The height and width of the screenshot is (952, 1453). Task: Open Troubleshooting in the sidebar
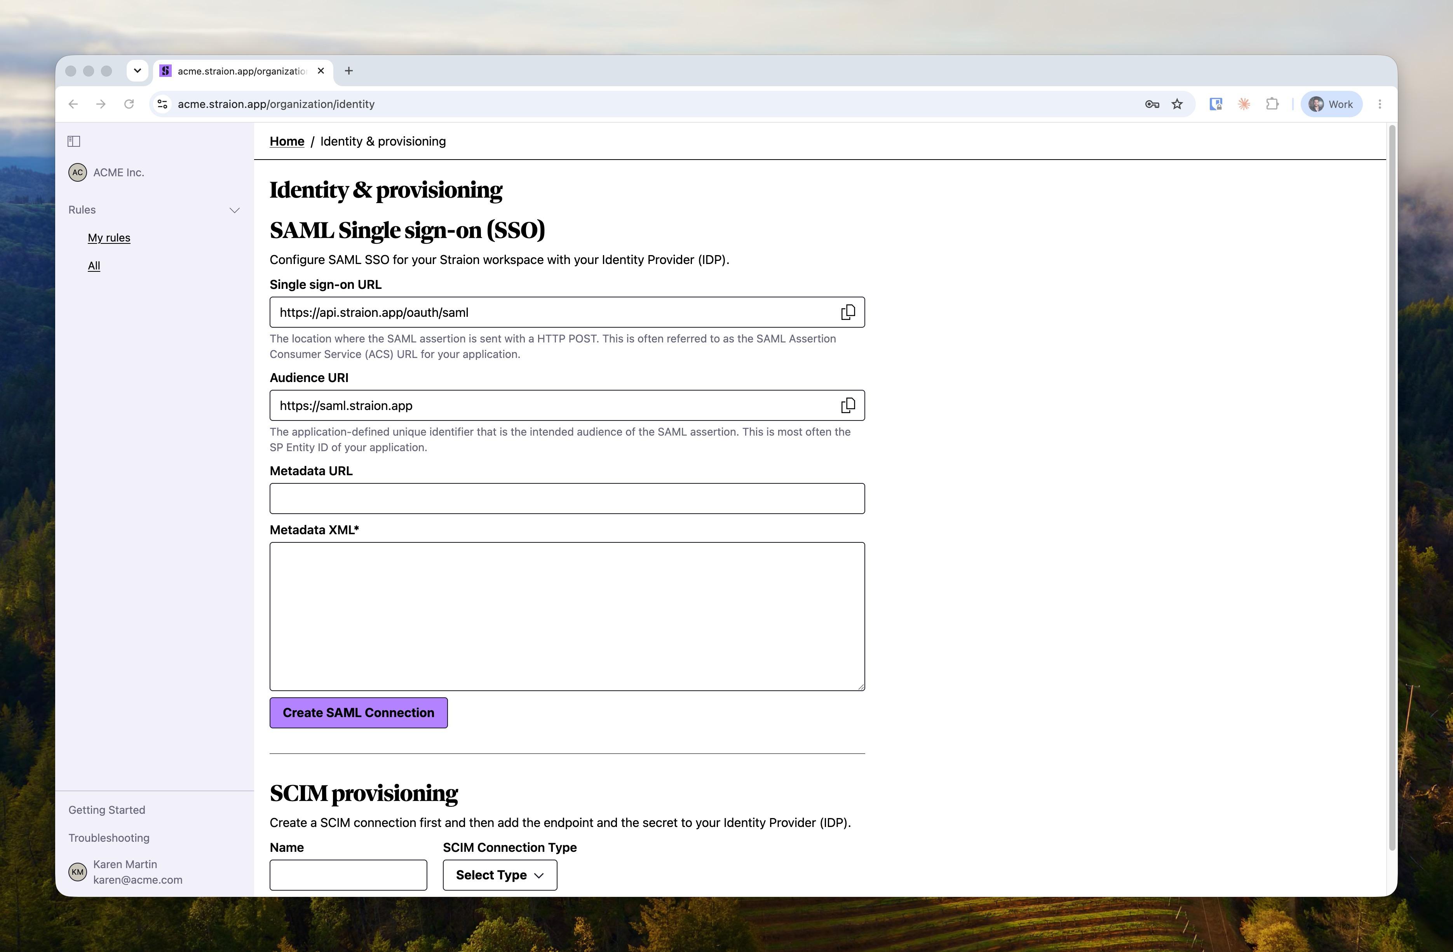109,838
